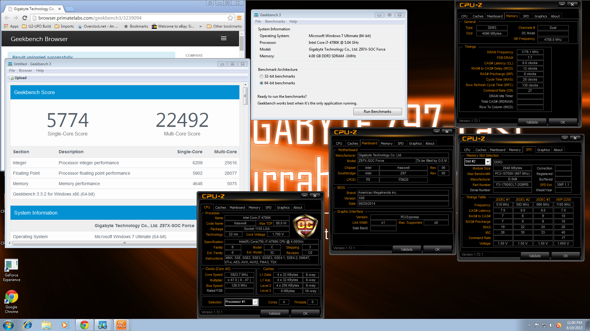Click Chrome page vertical scrollbar thumb
The width and height of the screenshot is (590, 331).
pyautogui.click(x=242, y=43)
